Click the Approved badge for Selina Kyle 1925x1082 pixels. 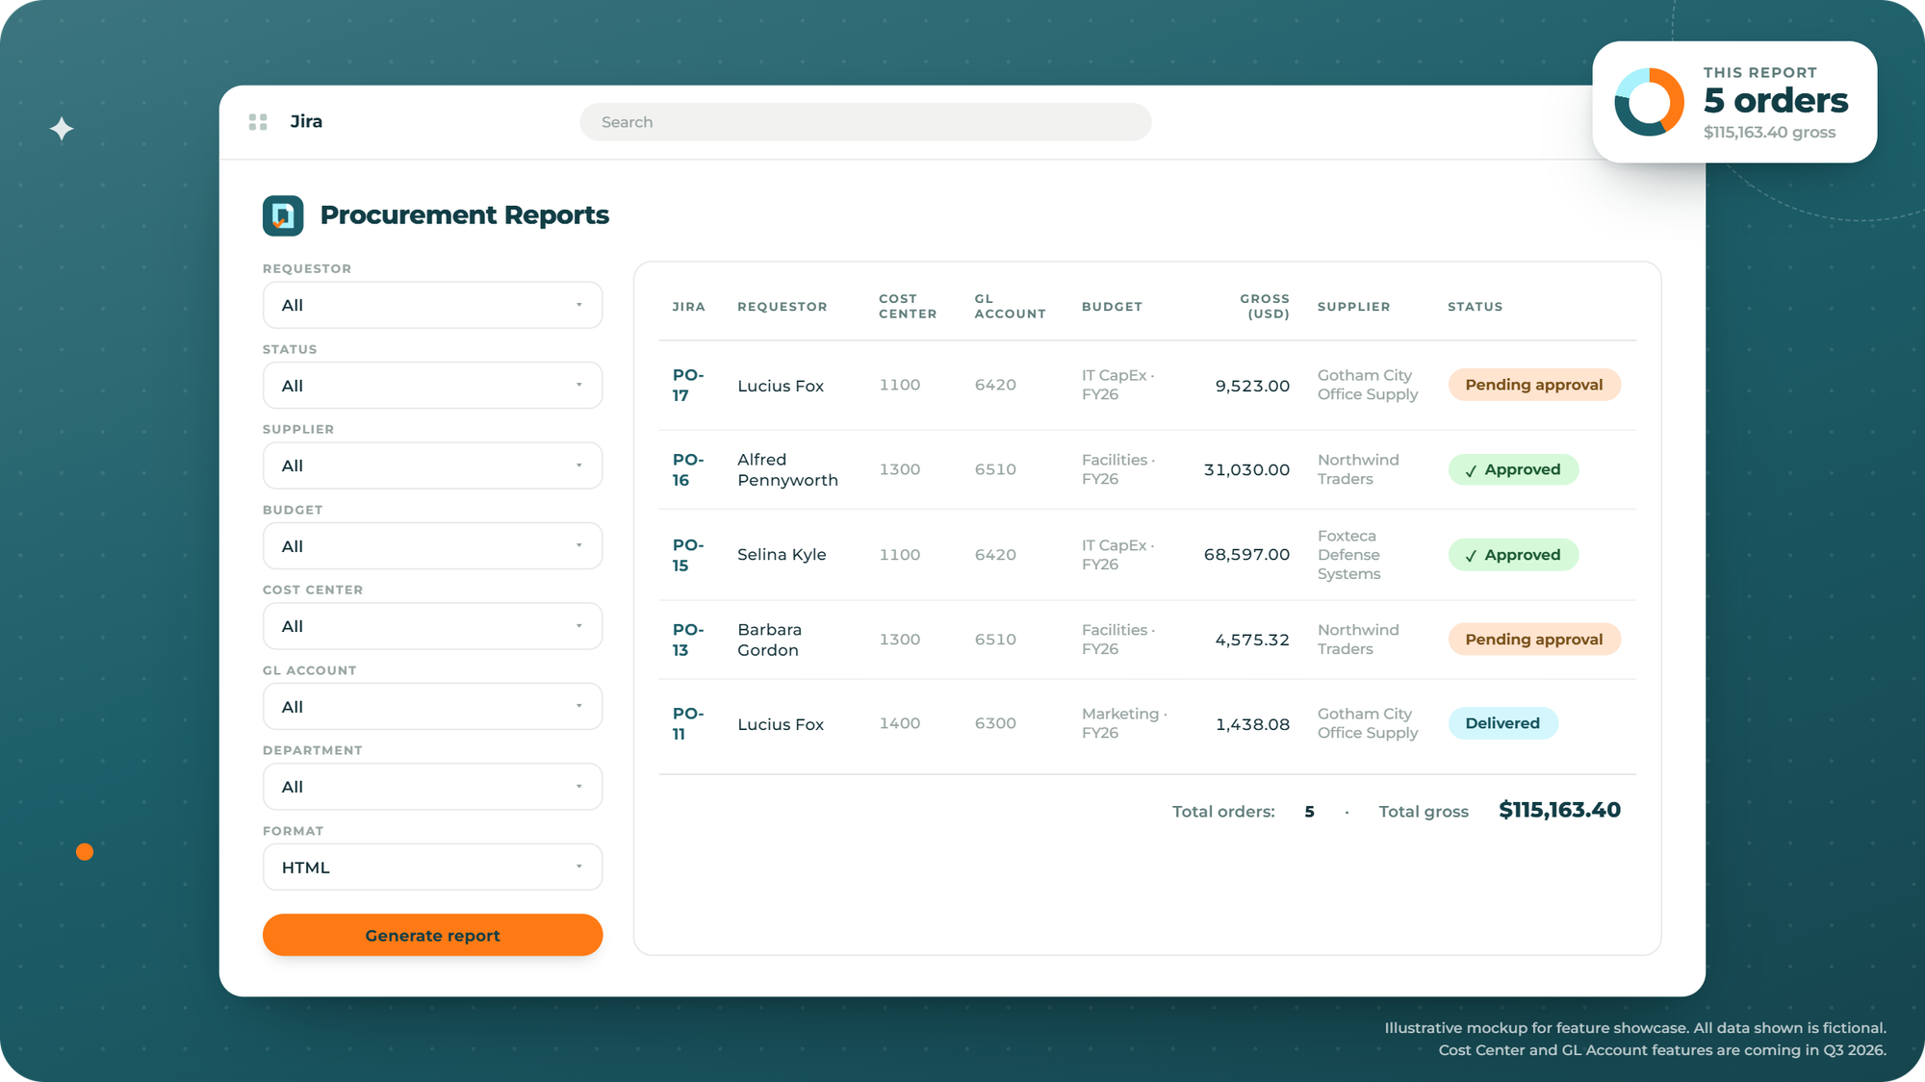pyautogui.click(x=1513, y=555)
